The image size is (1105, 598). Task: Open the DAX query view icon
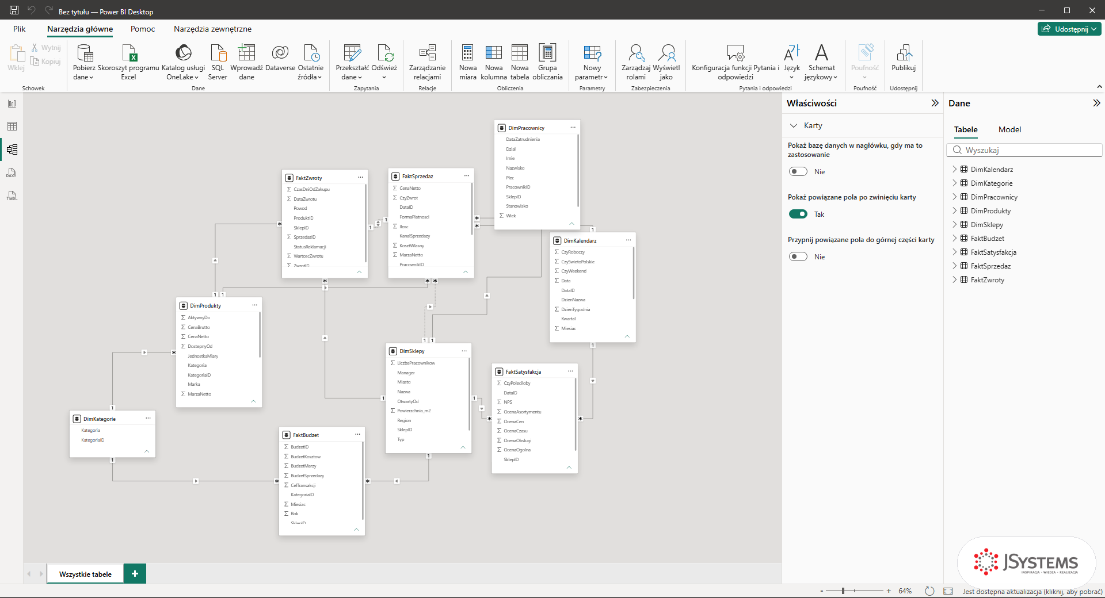click(12, 172)
